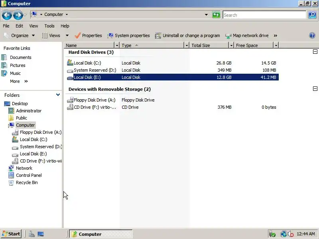This screenshot has width=319, height=239.
Task: Open the Help menu
Action: pyautogui.click(x=65, y=26)
